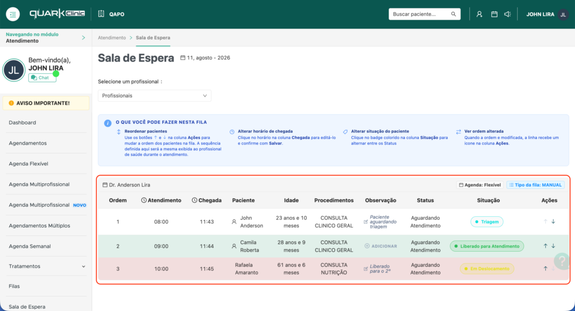
Task: Select the Sala de Espera breadcrumb tab
Action: [153, 38]
